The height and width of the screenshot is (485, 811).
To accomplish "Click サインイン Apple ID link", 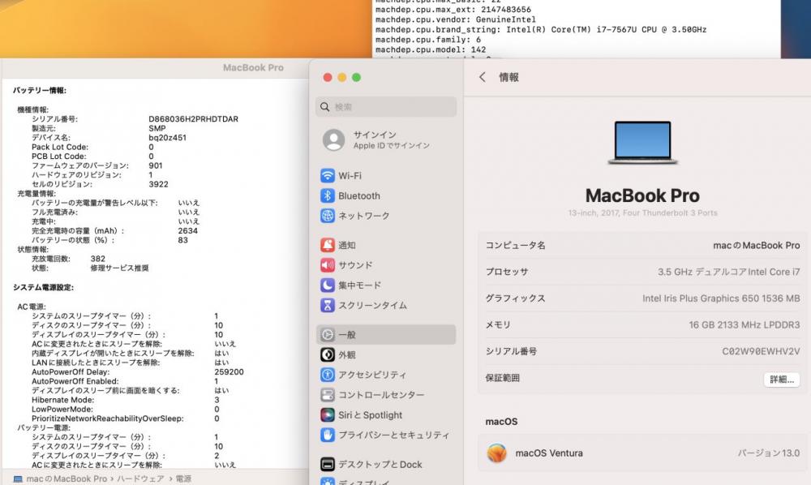I will (x=391, y=139).
